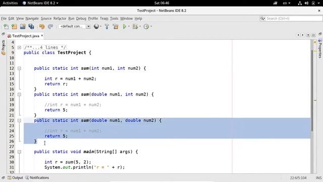Open the Activities overview
Viewport: 323px width, 182px height.
[x=10, y=3]
